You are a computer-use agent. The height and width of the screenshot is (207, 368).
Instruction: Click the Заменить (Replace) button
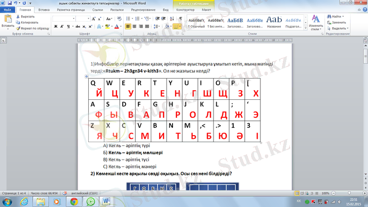(x=336, y=22)
